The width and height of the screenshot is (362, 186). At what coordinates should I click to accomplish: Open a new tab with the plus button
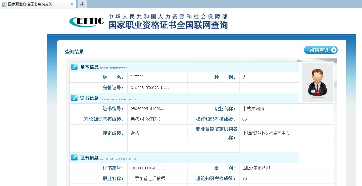pyautogui.click(x=82, y=4)
